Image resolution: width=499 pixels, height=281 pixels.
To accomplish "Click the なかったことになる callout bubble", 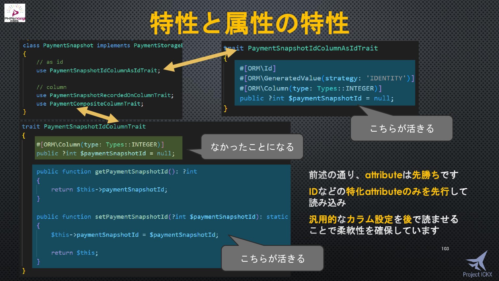I will coord(252,147).
